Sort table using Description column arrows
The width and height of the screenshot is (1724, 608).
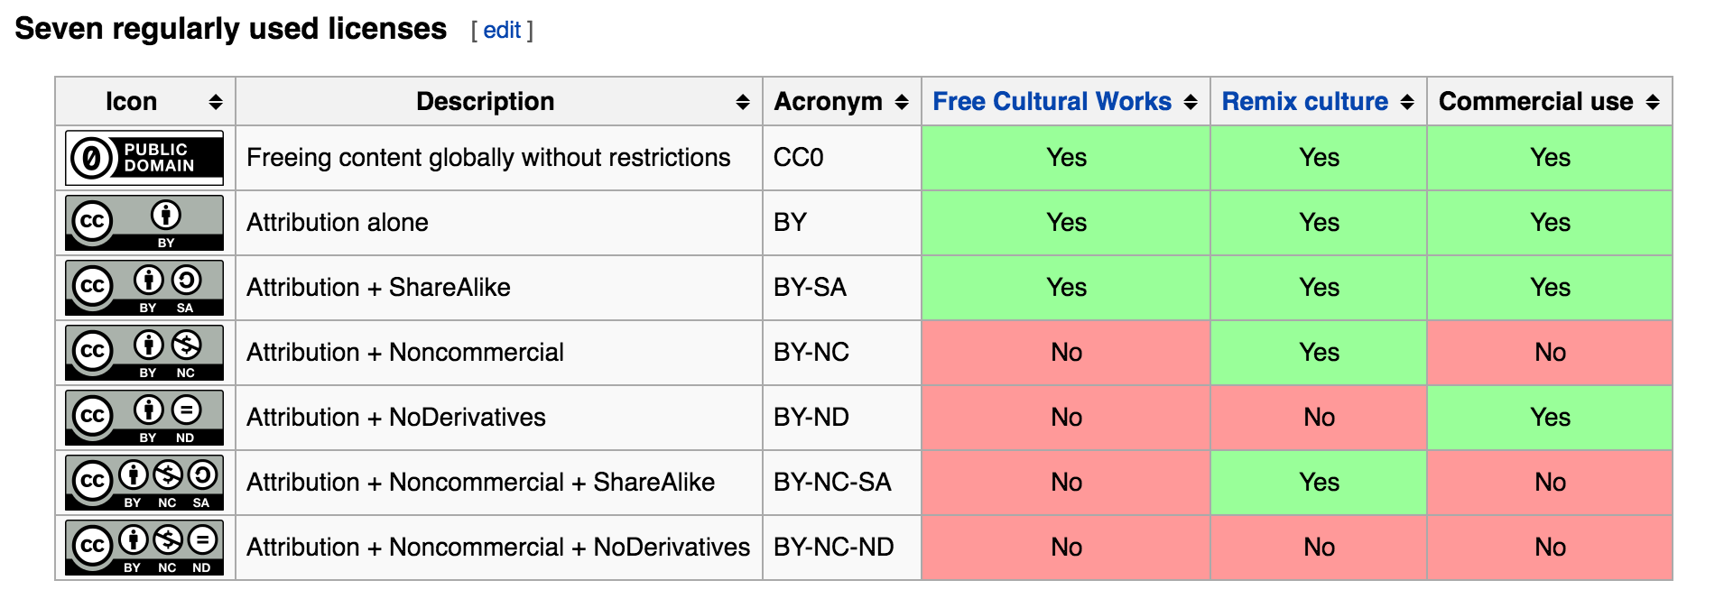coord(743,102)
